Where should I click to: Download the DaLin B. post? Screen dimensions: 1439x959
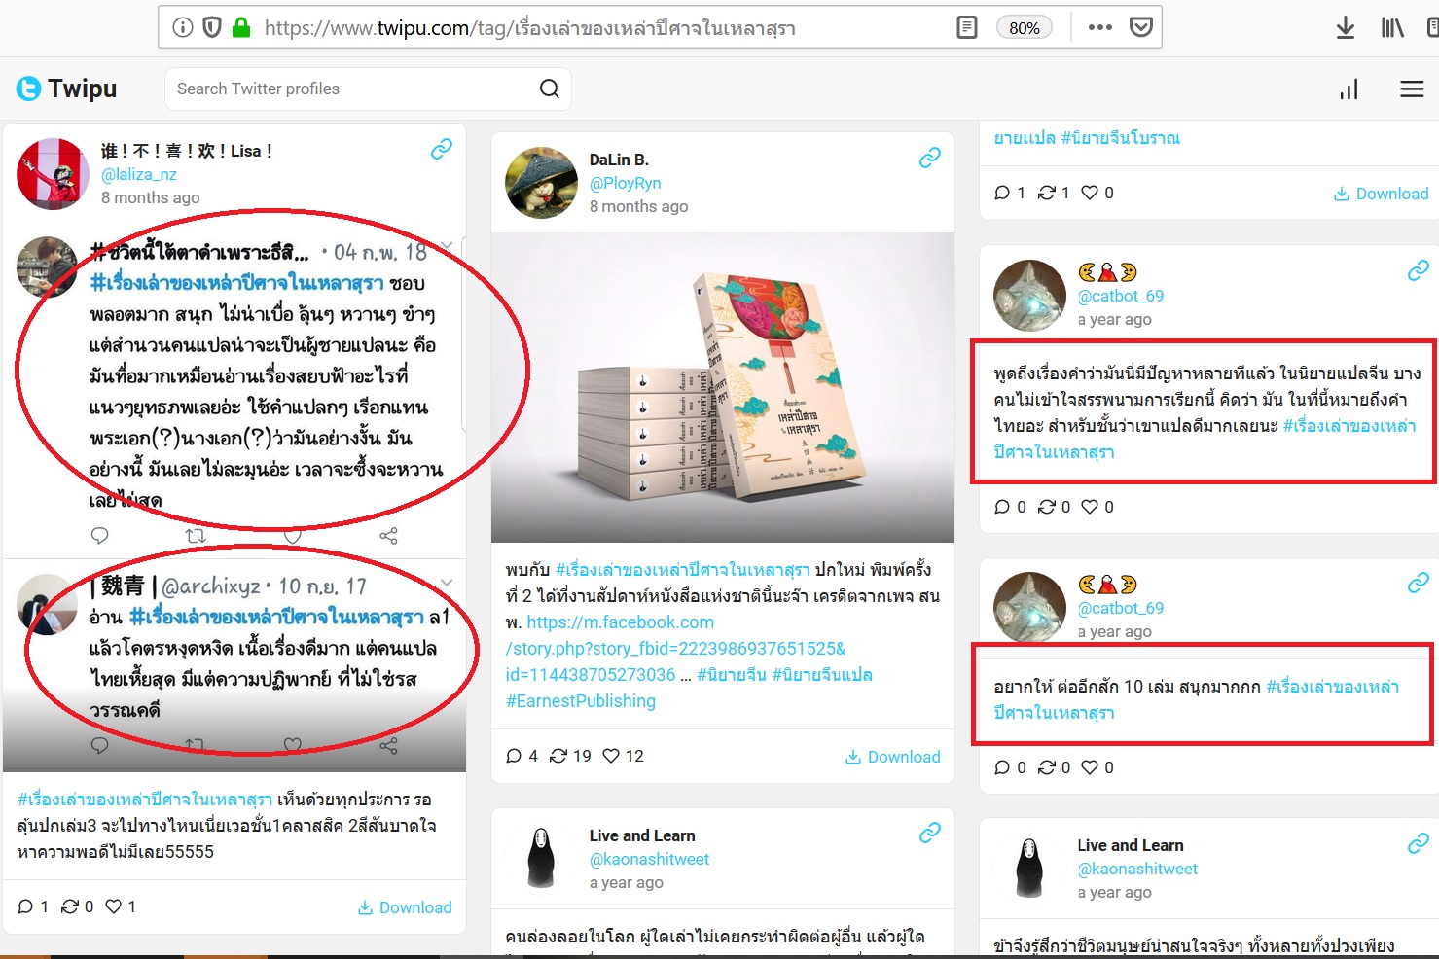[892, 757]
